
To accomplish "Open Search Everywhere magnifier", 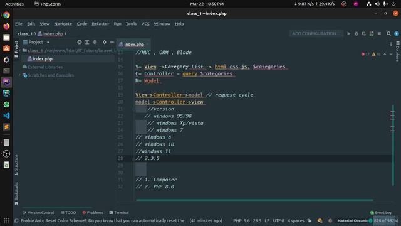I will tap(388, 33).
